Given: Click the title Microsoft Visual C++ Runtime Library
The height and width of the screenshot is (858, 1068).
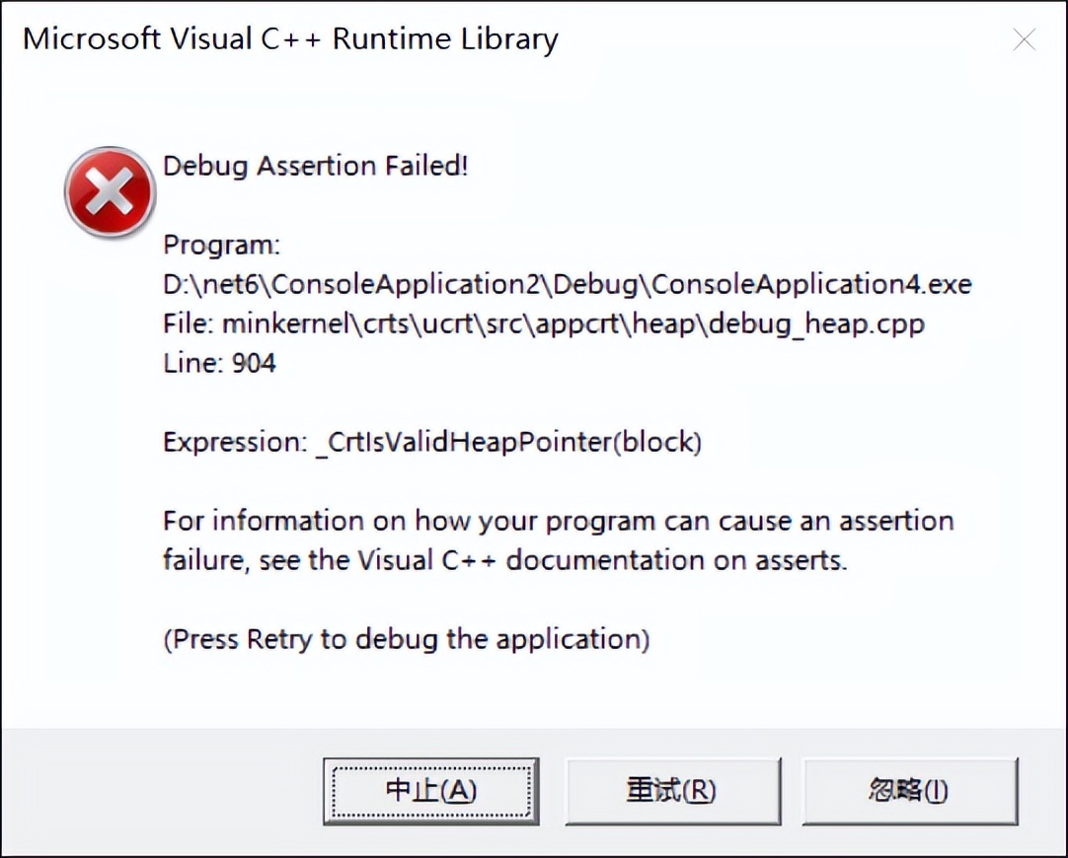Looking at the screenshot, I should [x=291, y=38].
